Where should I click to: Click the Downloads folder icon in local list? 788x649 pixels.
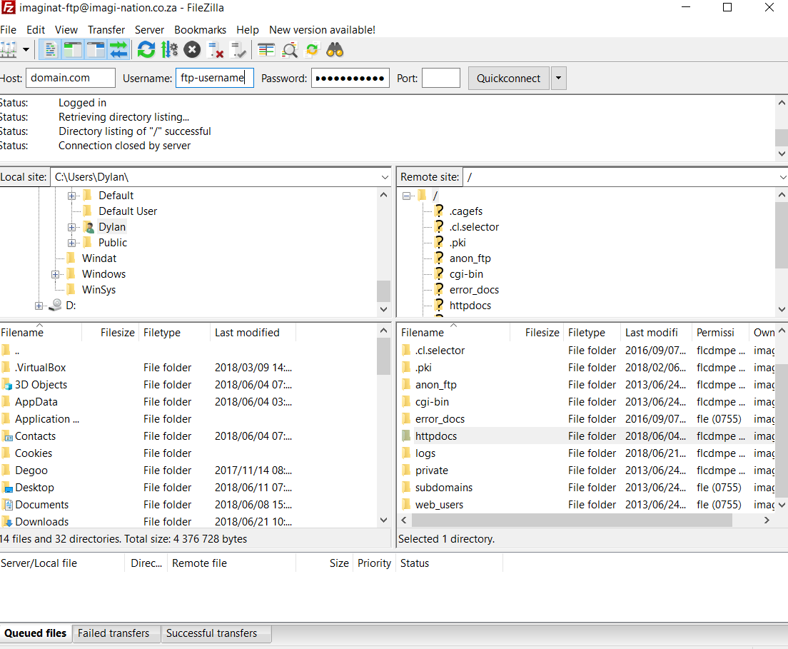pyautogui.click(x=7, y=522)
